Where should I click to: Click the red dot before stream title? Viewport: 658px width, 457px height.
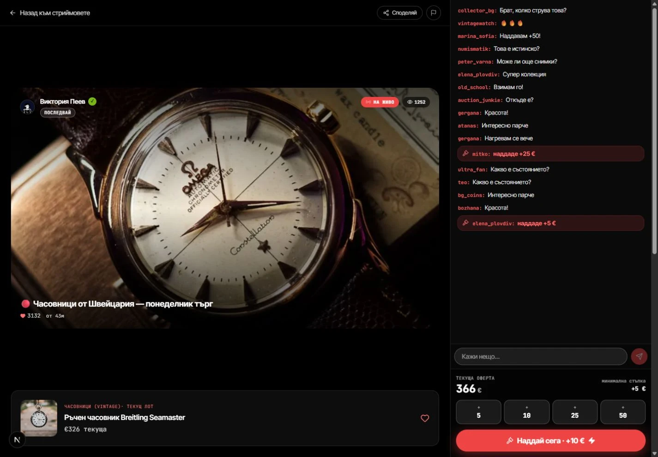click(x=25, y=304)
